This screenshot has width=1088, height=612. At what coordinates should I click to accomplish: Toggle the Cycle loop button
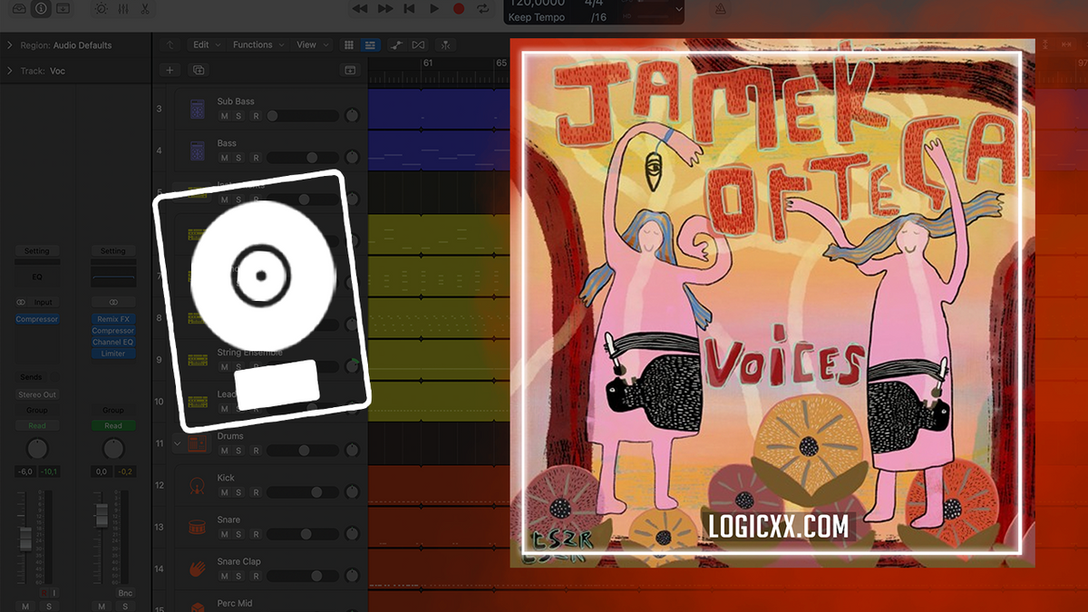click(483, 8)
